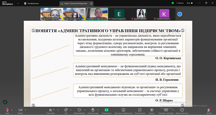
Task: Click the загальний менеджмент definition box
Action: tap(128, 91)
